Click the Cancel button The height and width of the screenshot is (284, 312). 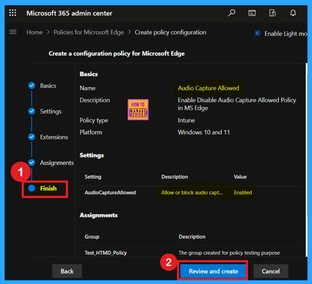[270, 271]
